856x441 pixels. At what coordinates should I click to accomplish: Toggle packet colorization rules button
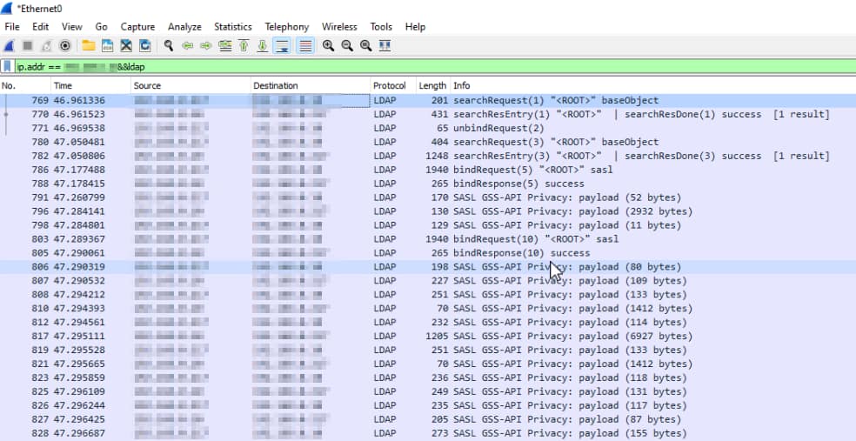(305, 46)
